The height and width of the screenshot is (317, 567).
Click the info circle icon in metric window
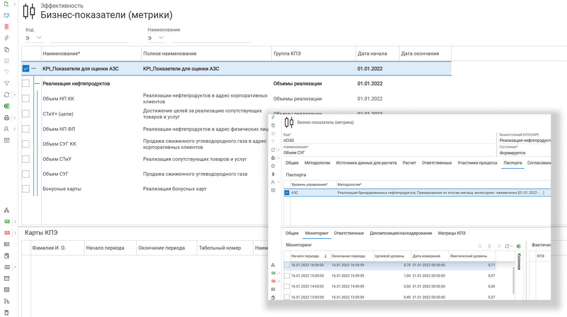point(273,166)
